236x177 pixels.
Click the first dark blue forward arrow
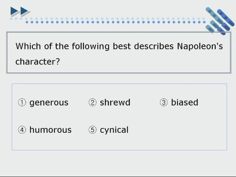[14, 11]
